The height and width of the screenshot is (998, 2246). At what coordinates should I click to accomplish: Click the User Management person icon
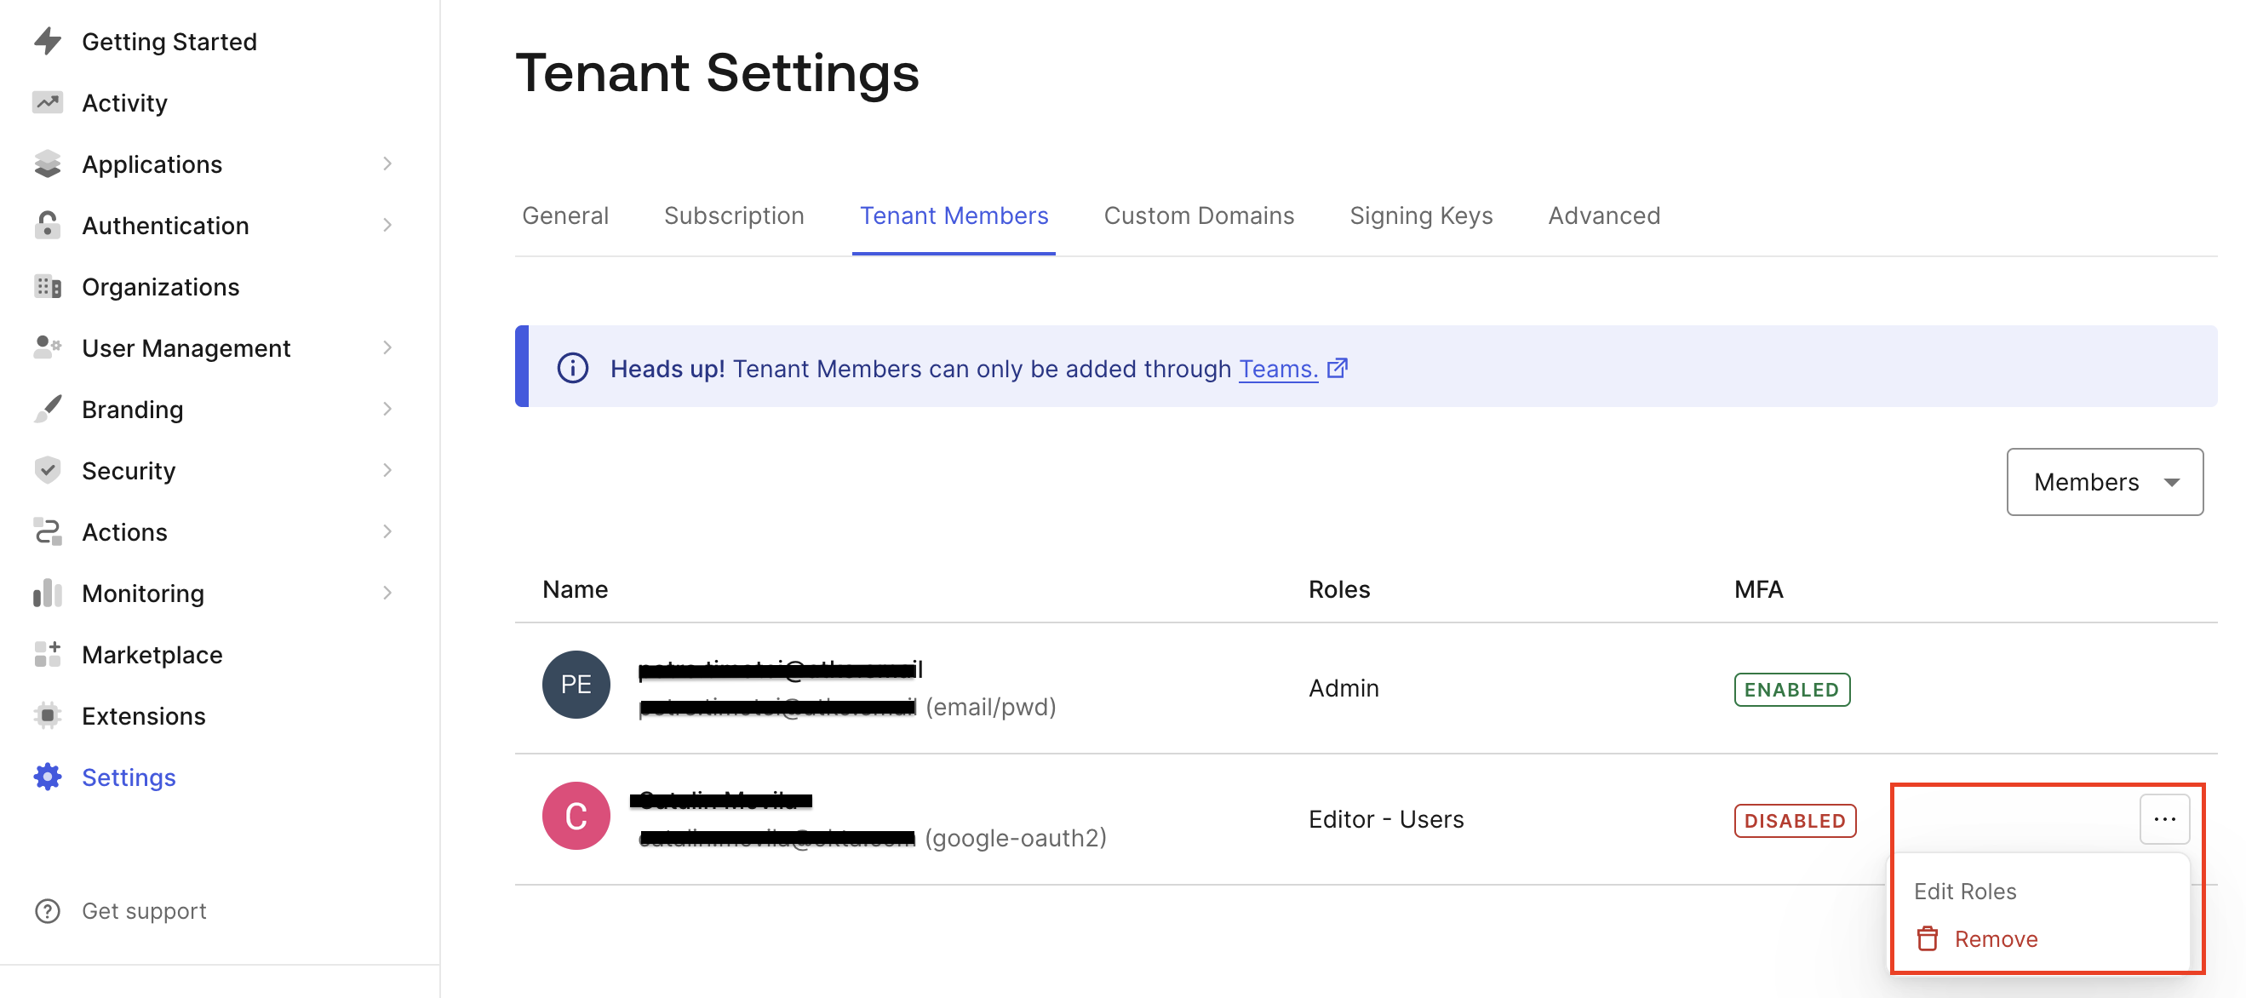pyautogui.click(x=48, y=347)
